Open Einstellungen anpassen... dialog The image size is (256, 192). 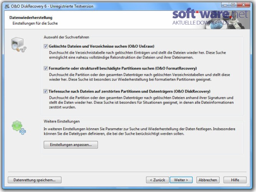(71, 145)
